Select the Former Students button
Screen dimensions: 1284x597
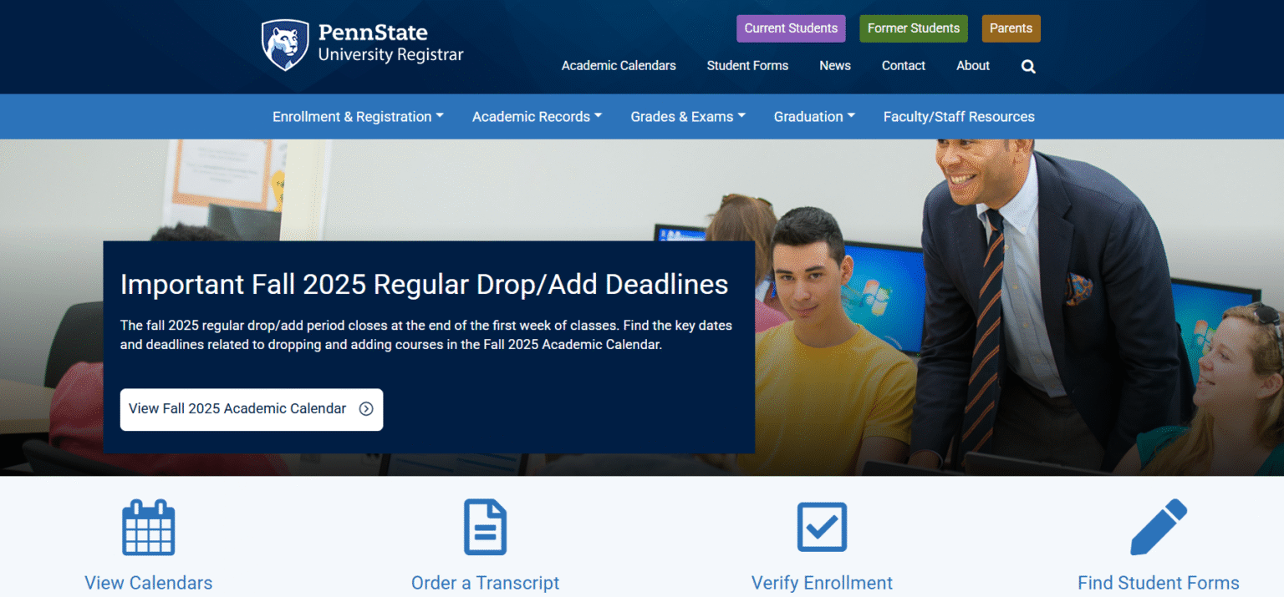click(x=913, y=28)
